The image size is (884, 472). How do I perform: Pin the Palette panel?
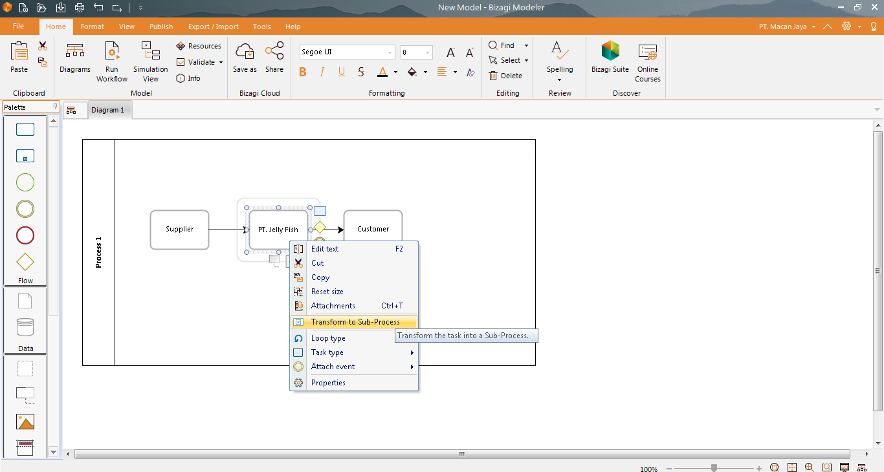(55, 107)
